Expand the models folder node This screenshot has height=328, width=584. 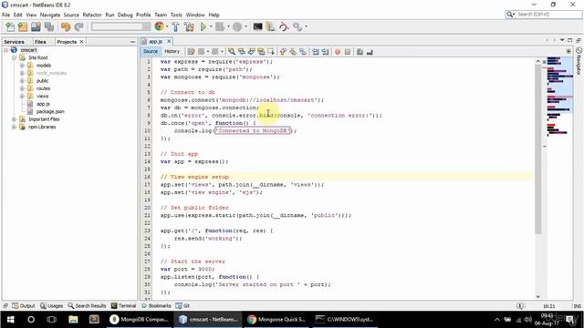click(x=22, y=66)
